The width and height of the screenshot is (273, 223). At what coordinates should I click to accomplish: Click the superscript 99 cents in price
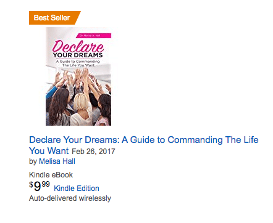46,184
